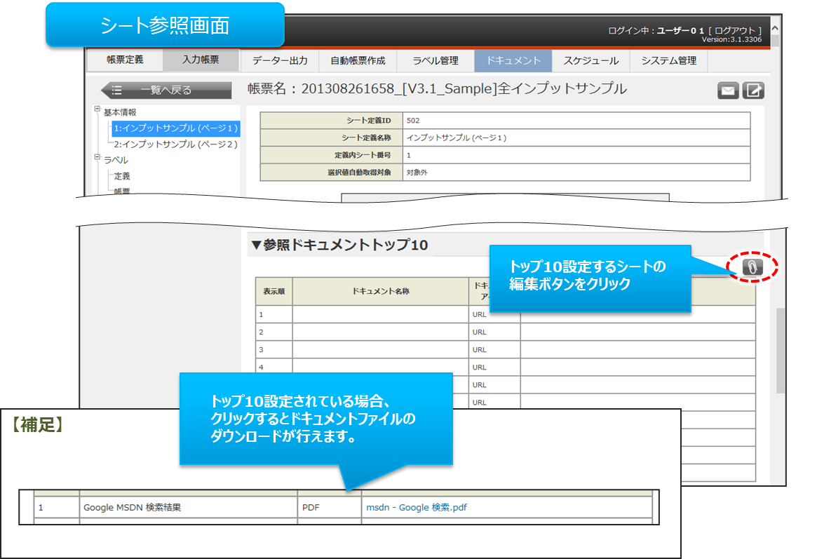Select tree item 1:インプットサンプル (ページ1)
817x559 pixels.
point(175,128)
